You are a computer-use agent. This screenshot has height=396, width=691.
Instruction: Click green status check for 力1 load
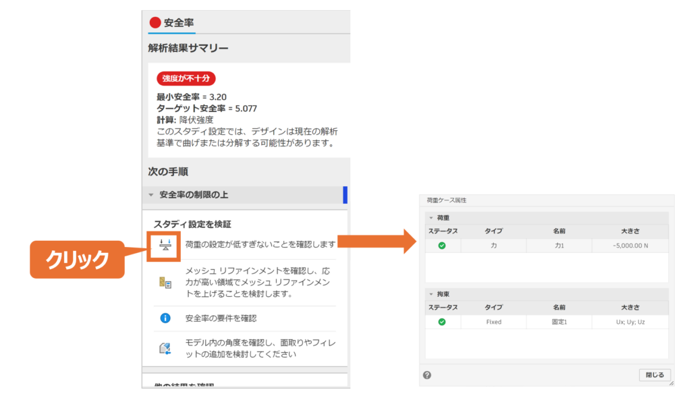(442, 246)
